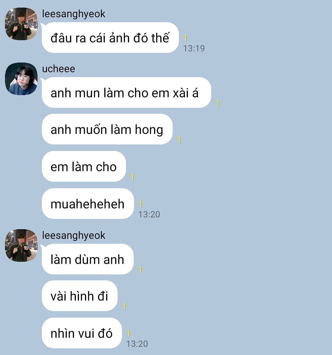Image resolution: width=332 pixels, height=355 pixels.
Task: Open leesanghyeok's avatar beside 'làm dùm anh'
Action: point(21,245)
